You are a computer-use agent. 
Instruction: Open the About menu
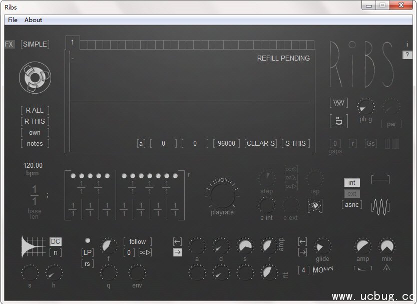point(34,20)
